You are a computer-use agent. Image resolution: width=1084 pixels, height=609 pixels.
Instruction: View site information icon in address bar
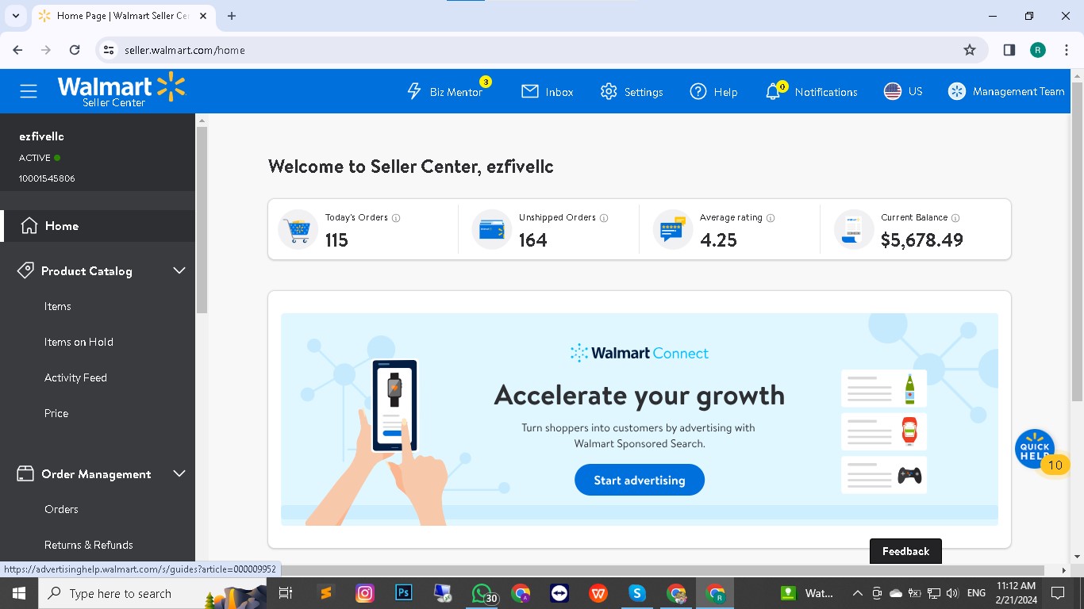[x=110, y=50]
